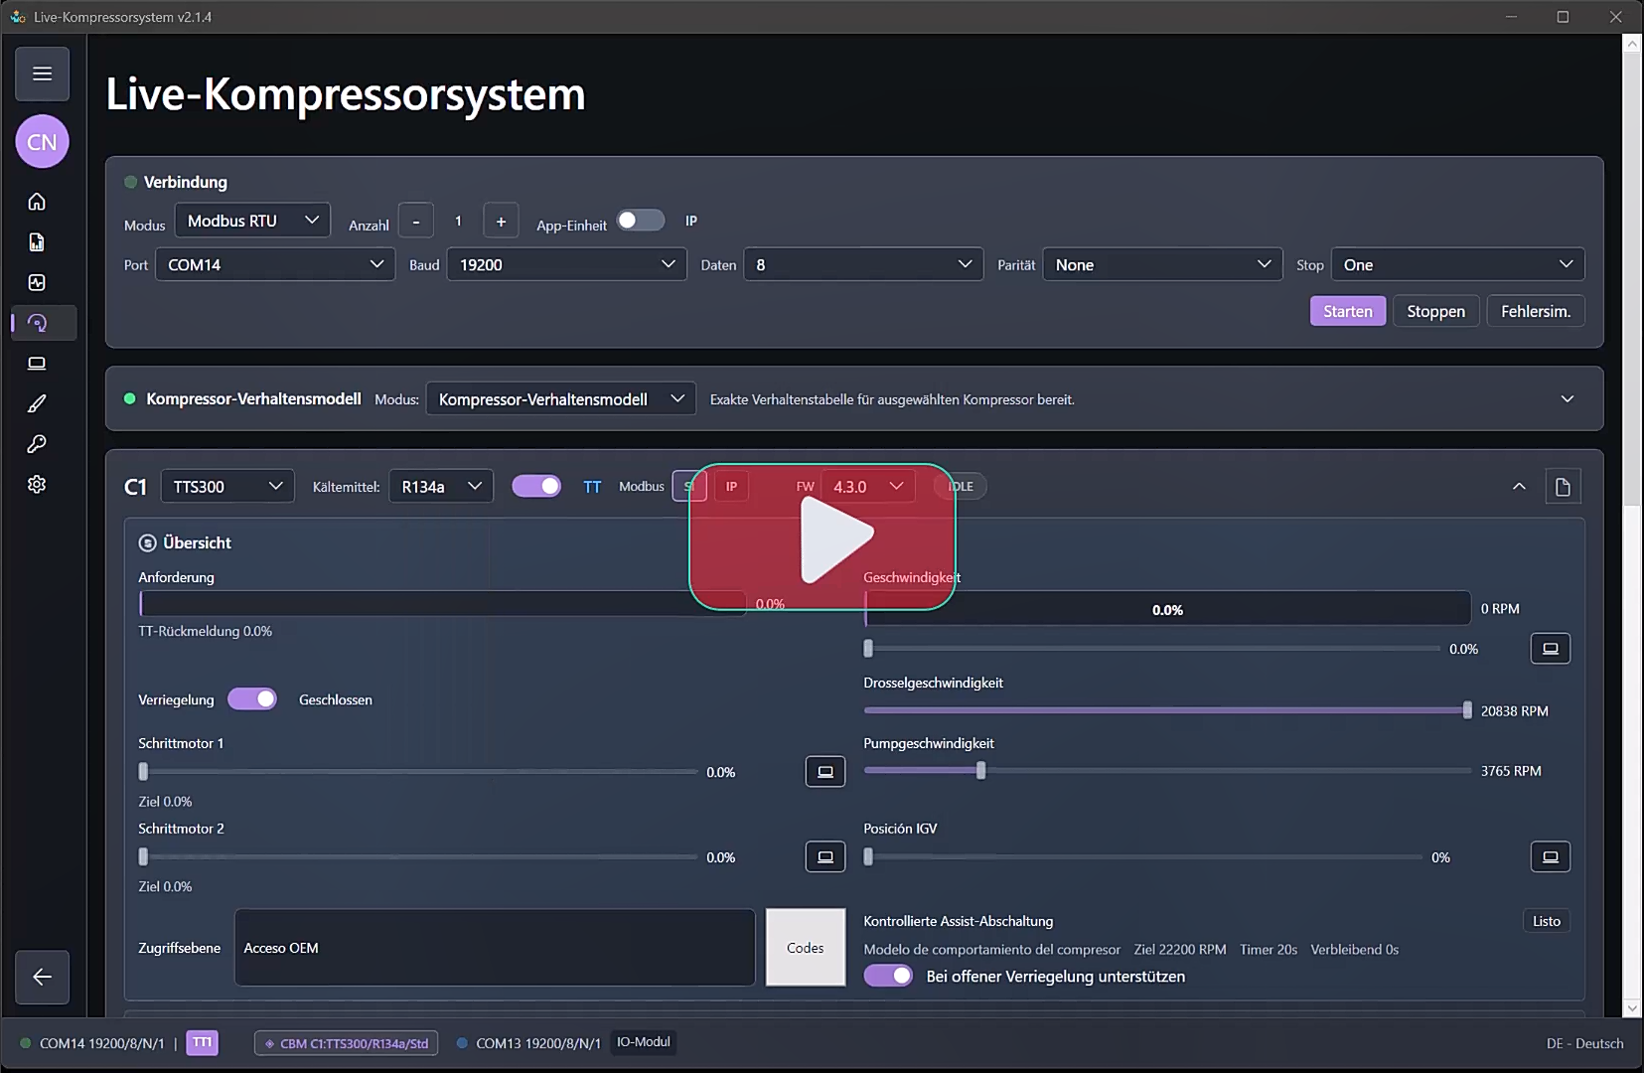Image resolution: width=1644 pixels, height=1073 pixels.
Task: Click the back arrow button in sidebar
Action: (x=42, y=977)
